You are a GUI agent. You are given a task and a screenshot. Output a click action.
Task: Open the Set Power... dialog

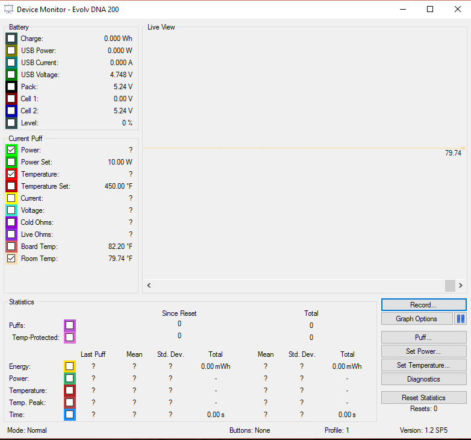coord(423,351)
